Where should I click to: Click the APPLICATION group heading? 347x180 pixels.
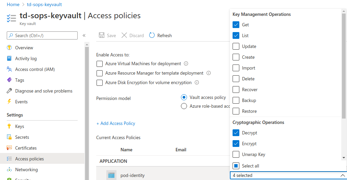113,161
